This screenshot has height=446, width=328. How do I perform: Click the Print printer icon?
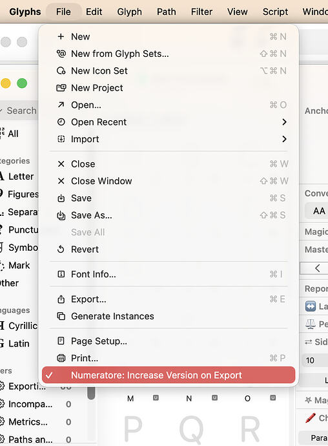[x=61, y=358]
